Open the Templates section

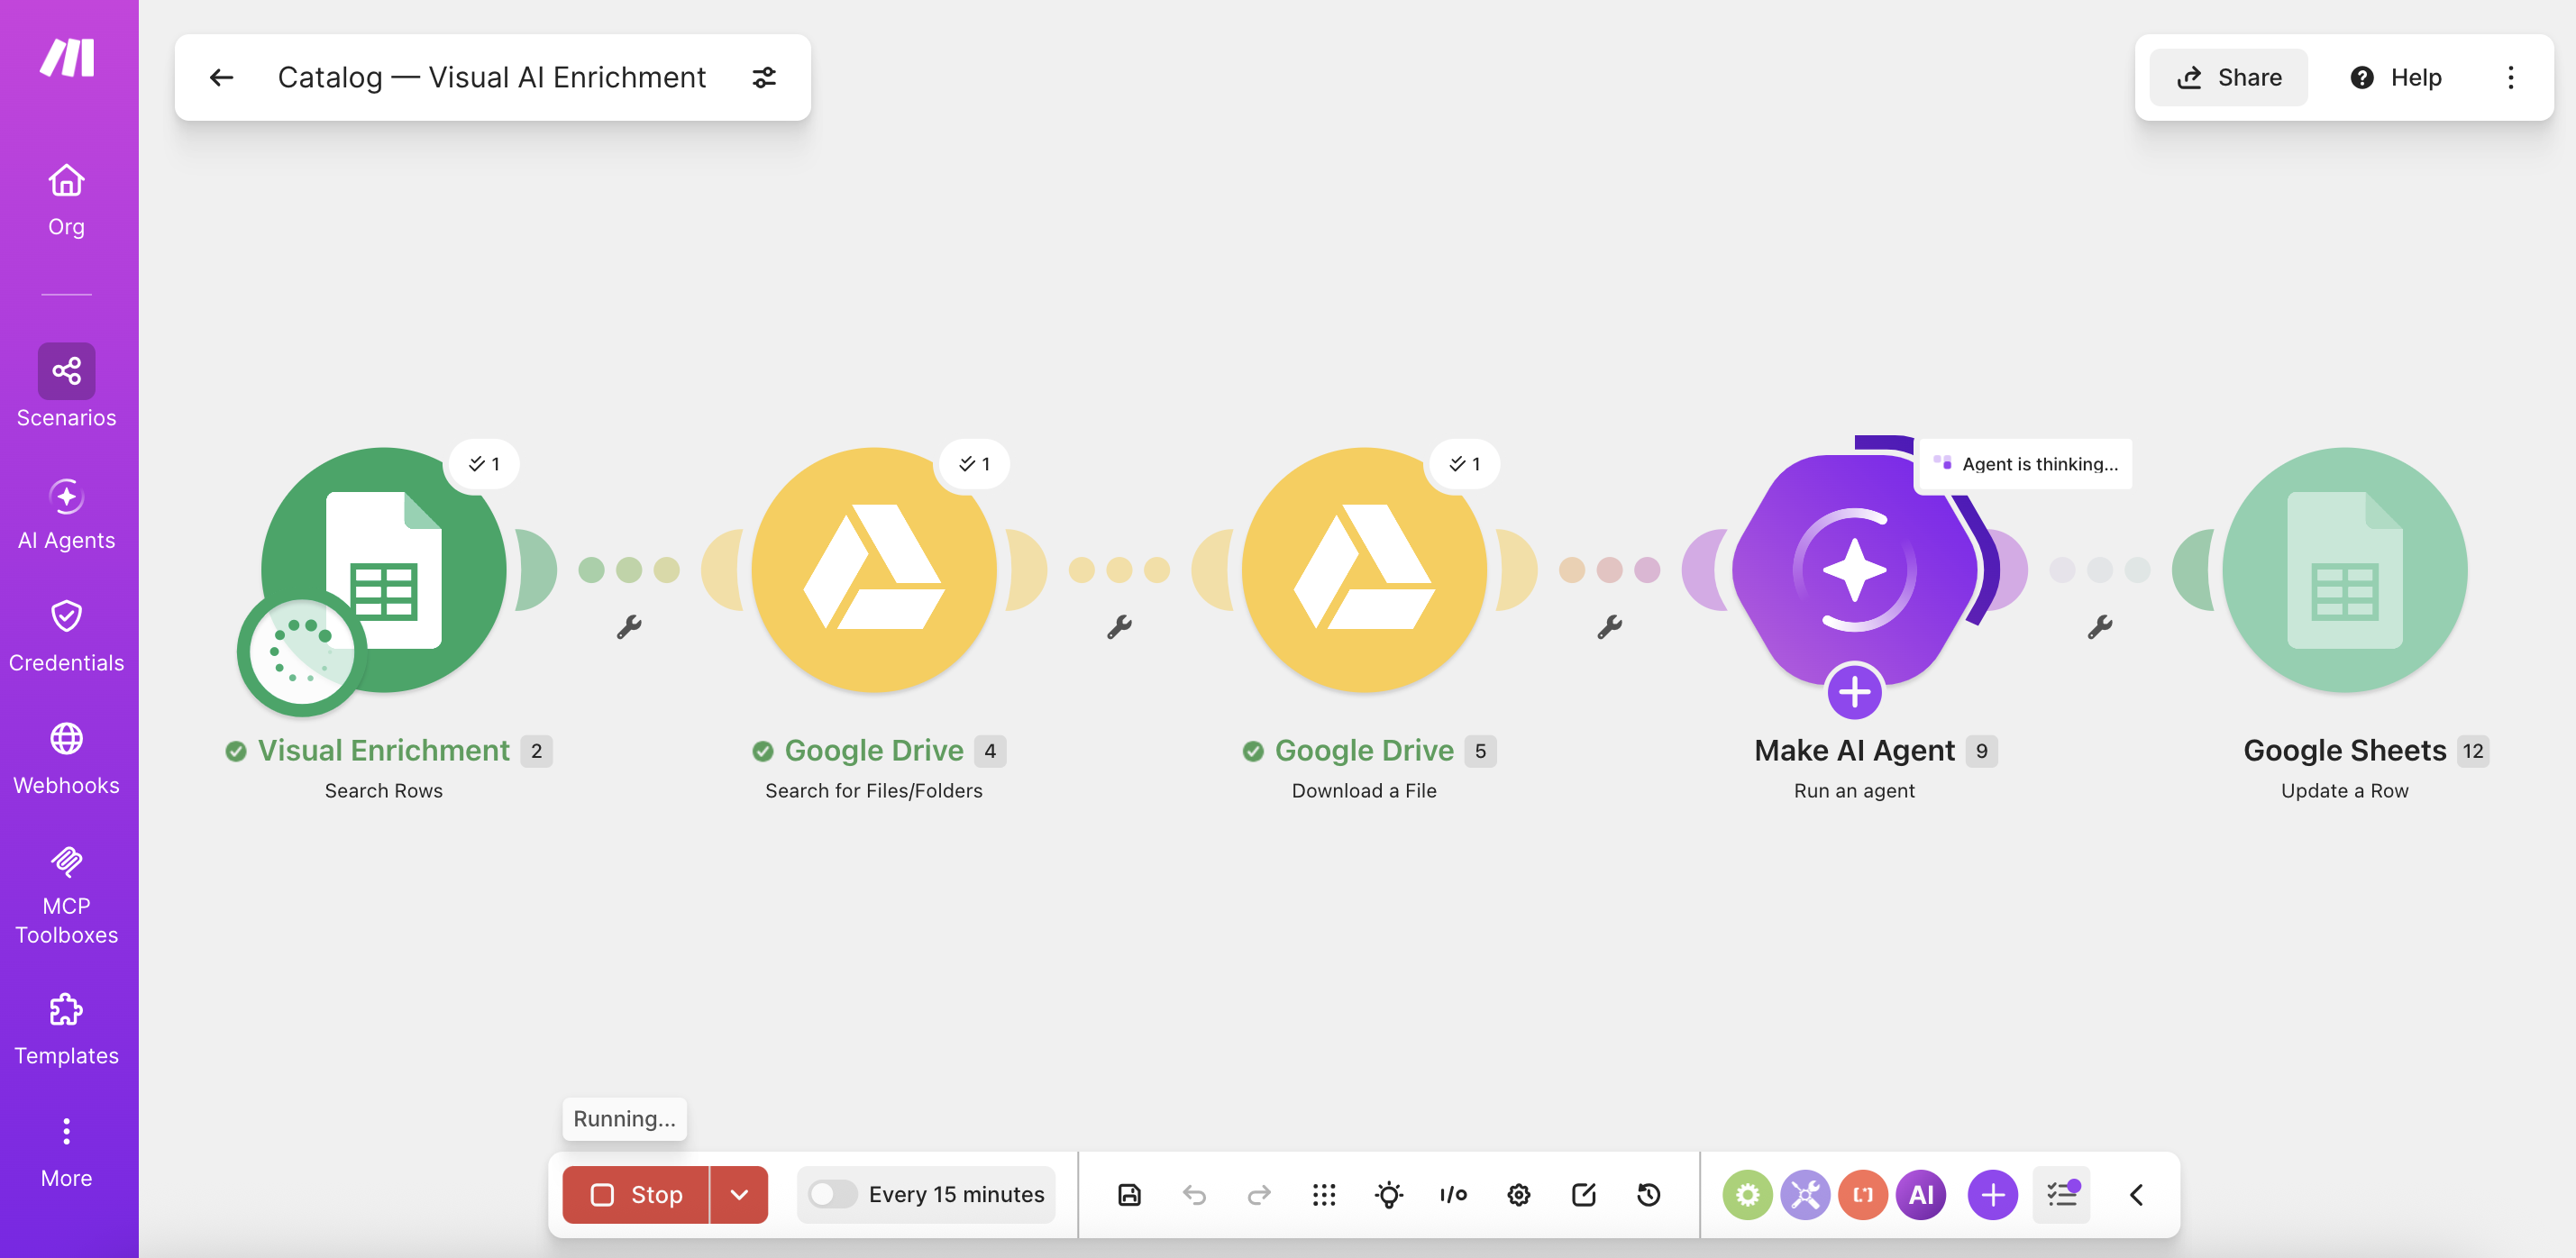tap(66, 1029)
